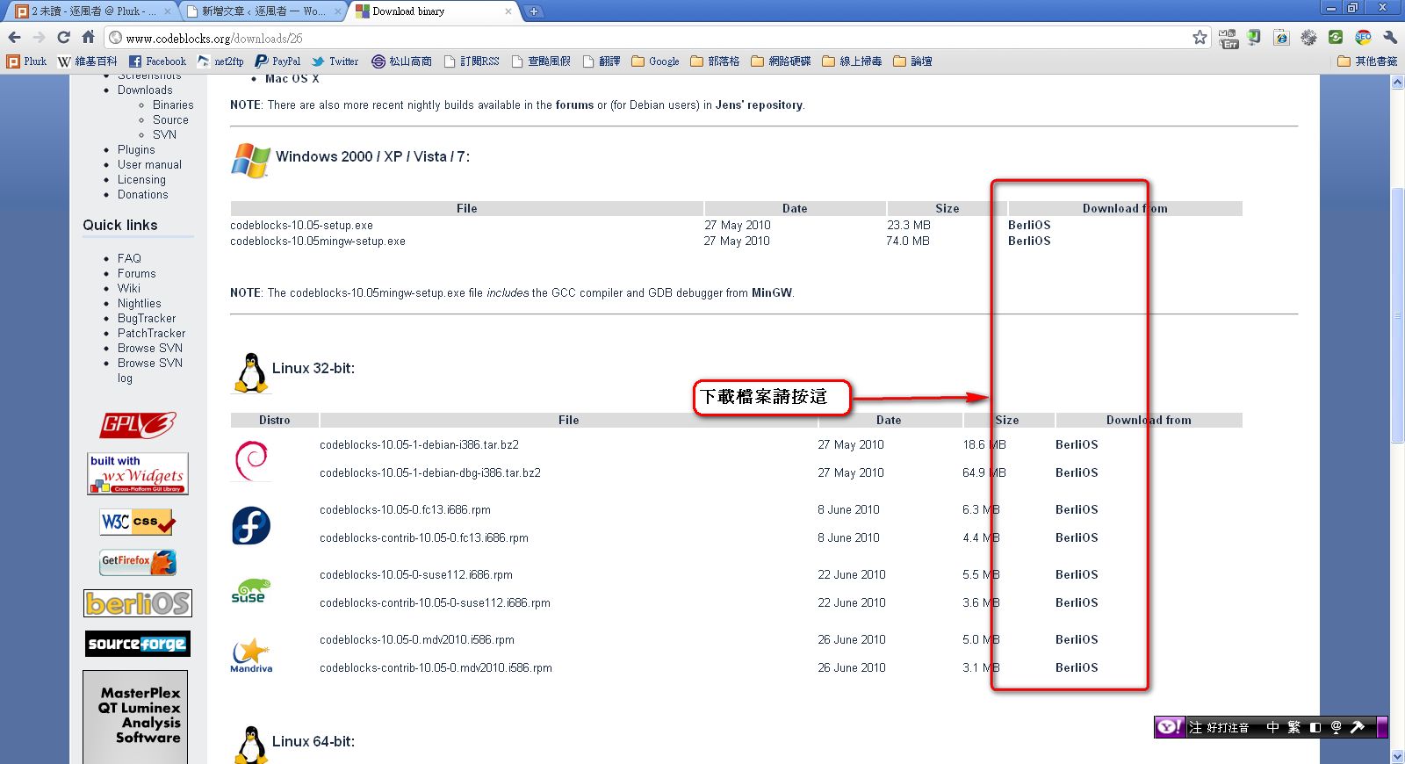This screenshot has height=764, width=1405.
Task: Expand the 線上掃毒 bookmarks folder
Action: click(852, 61)
